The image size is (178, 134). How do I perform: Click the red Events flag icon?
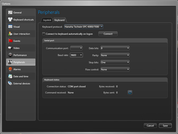(x=10, y=41)
